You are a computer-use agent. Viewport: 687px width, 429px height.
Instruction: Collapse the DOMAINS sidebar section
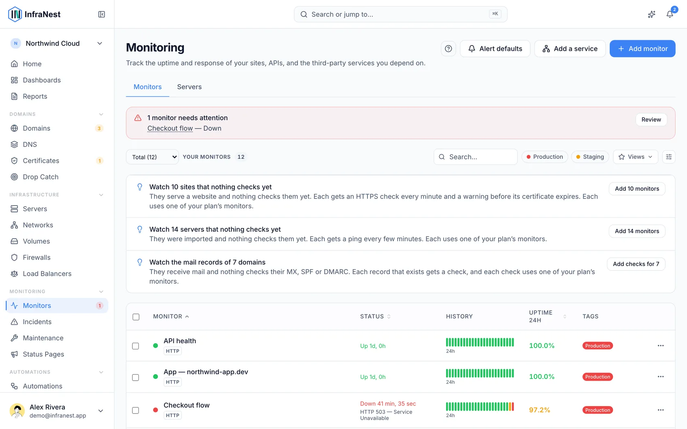coord(101,114)
